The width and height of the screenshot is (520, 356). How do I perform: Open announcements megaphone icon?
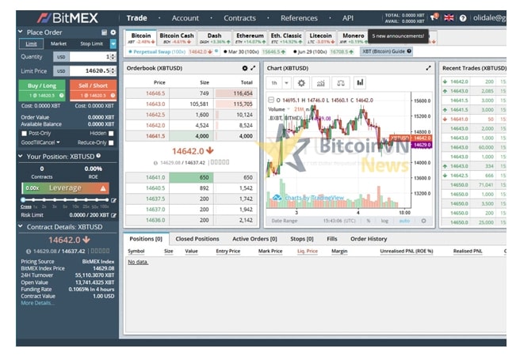tap(434, 17)
